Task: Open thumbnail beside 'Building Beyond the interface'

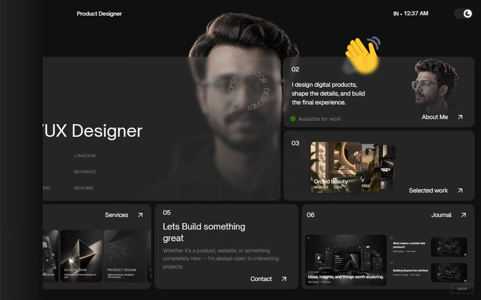Action: pos(449,272)
